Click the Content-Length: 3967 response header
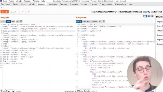 click(x=89, y=31)
